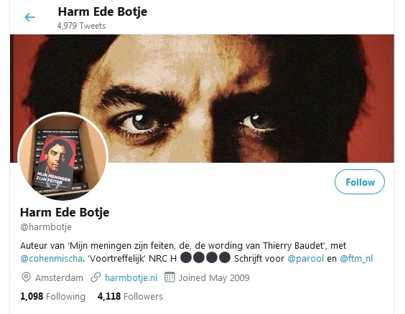
Task: Click the link chain icon
Action: (x=96, y=277)
